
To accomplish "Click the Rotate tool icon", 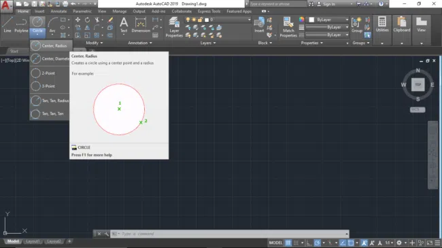I will point(88,20).
